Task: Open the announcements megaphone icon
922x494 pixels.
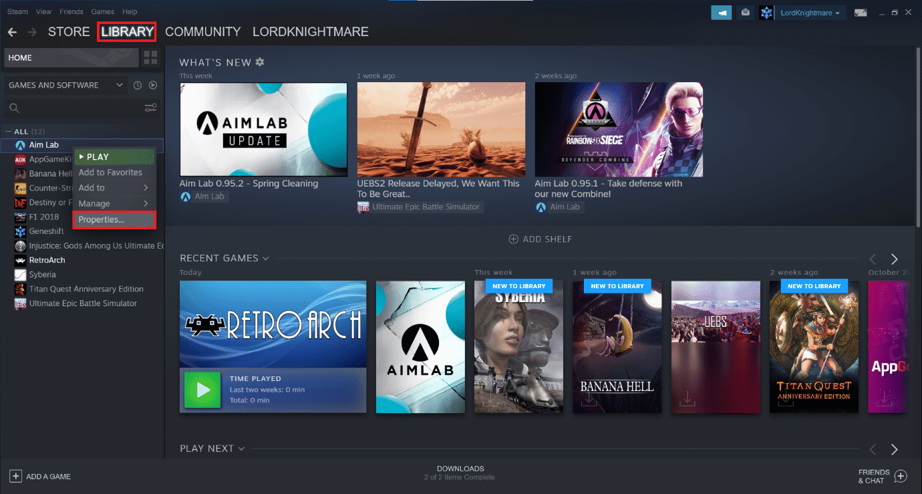Action: pos(722,13)
